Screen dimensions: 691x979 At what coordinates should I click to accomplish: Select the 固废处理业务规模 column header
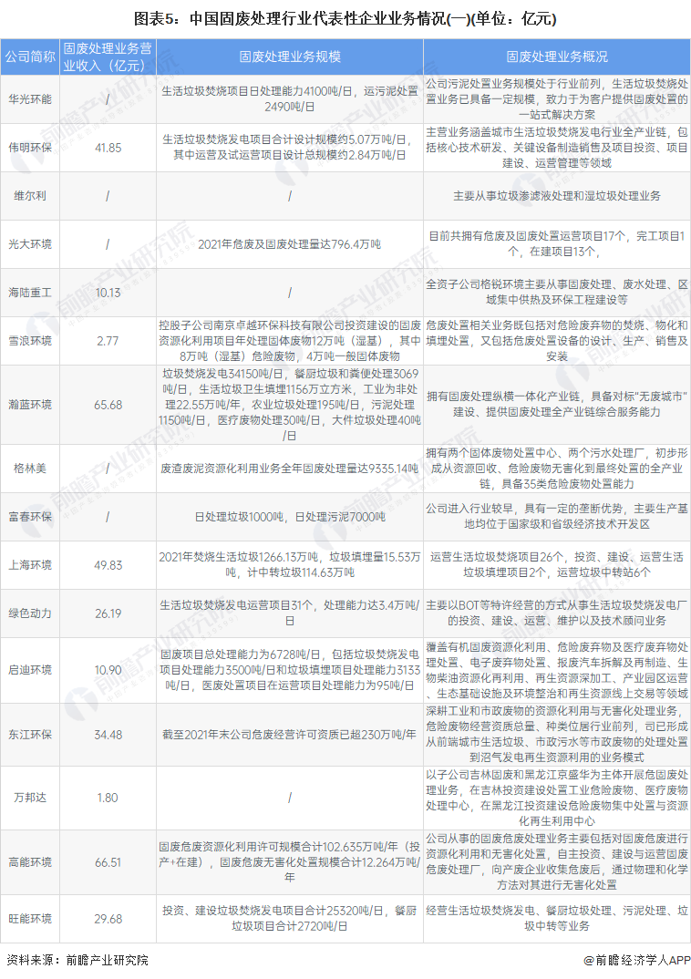(x=290, y=57)
